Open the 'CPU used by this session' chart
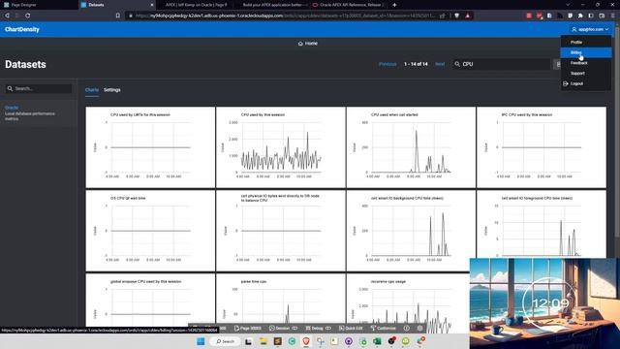 coord(281,147)
